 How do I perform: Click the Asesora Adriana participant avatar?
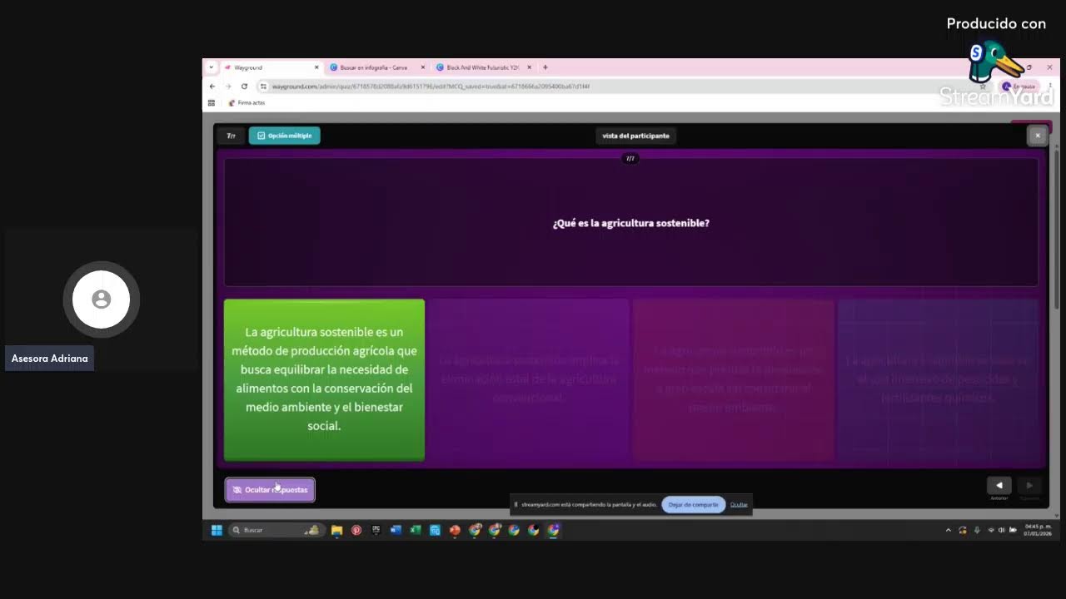pyautogui.click(x=102, y=299)
